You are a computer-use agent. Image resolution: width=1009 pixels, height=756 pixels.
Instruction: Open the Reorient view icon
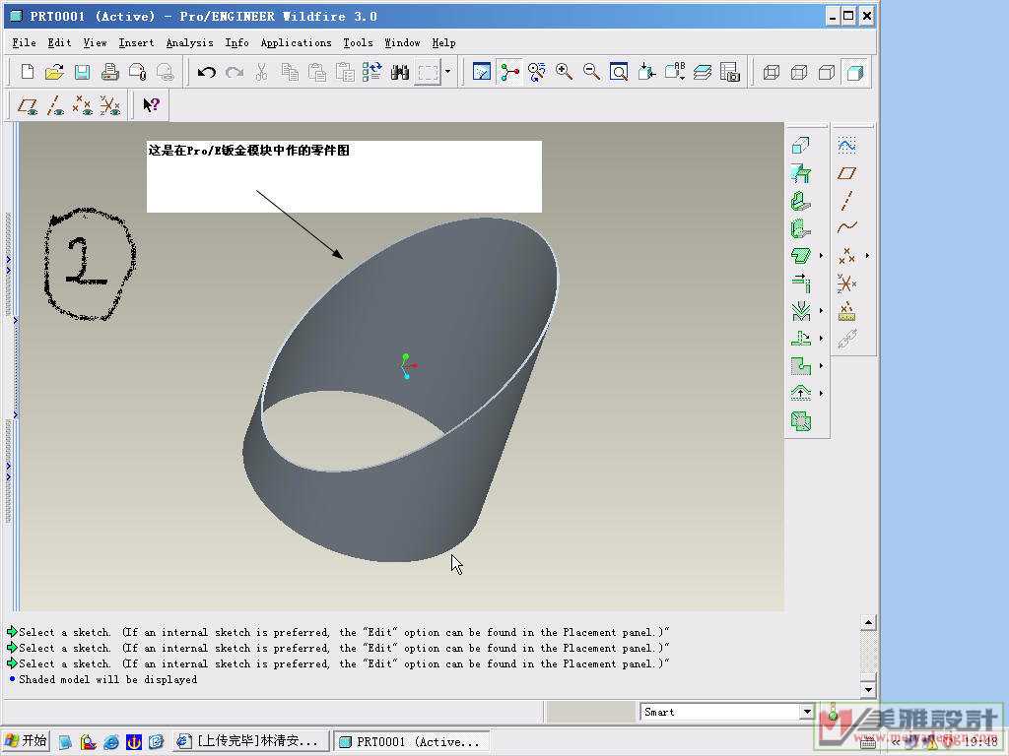pyautogui.click(x=646, y=72)
